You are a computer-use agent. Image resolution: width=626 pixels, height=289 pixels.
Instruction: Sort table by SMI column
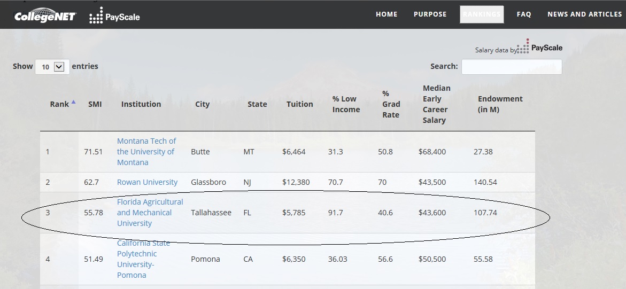coord(95,104)
